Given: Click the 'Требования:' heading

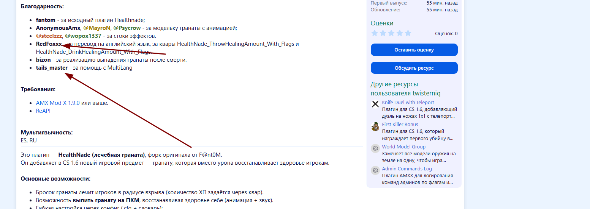Looking at the screenshot, I should 38,89.
